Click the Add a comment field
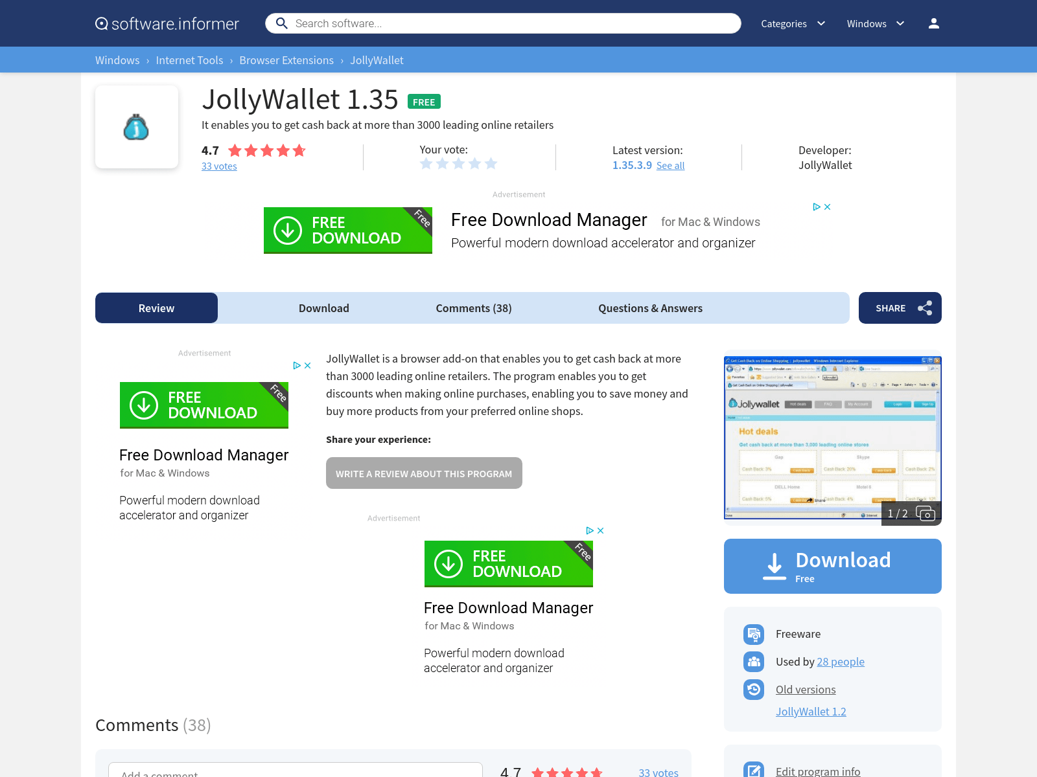This screenshot has height=777, width=1037. point(296,771)
